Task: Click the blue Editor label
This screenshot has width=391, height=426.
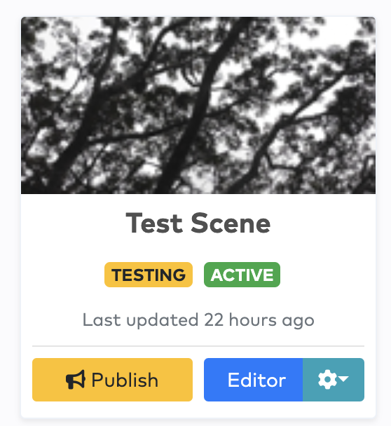Action: (x=256, y=380)
